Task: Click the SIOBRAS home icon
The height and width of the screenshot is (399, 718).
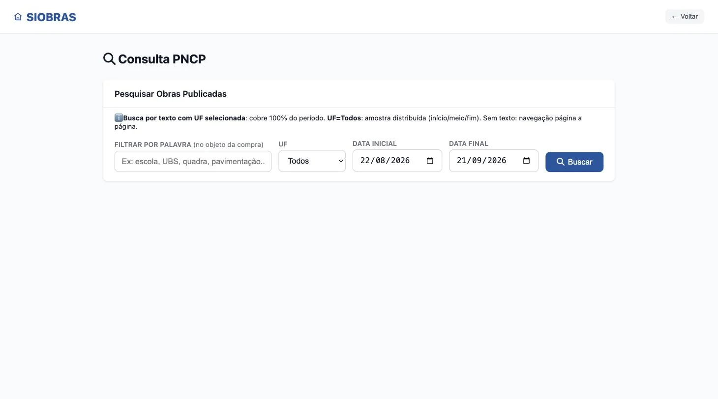Action: 18,17
